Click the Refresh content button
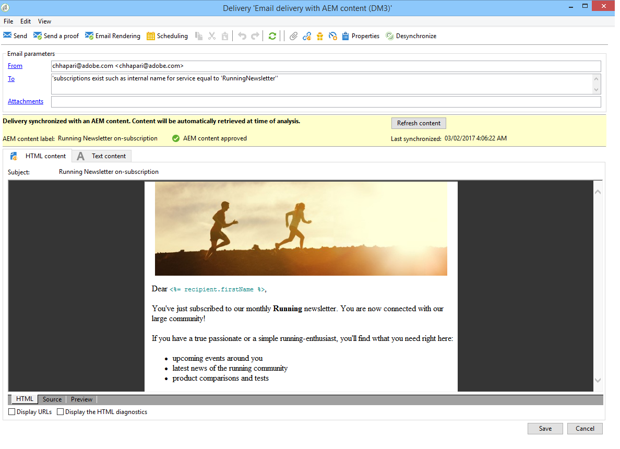Viewport: 620px width, 449px height. tap(419, 123)
